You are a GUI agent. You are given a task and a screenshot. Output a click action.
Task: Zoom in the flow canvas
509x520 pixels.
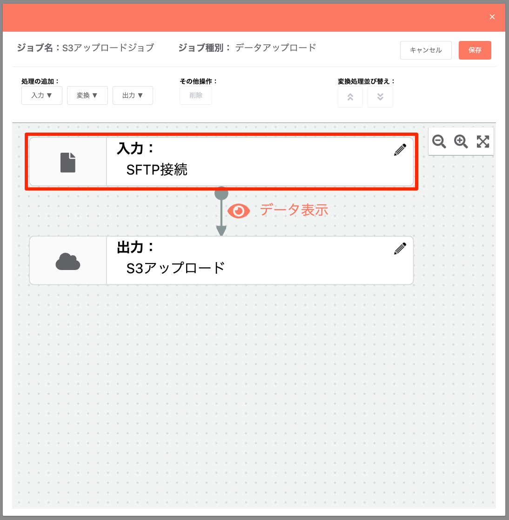[461, 141]
